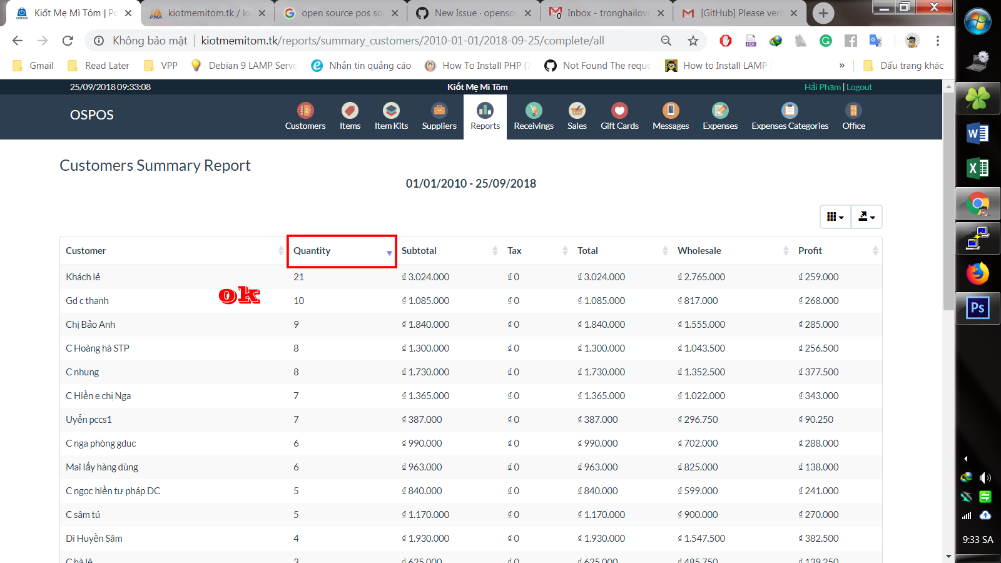Open Chrome's three-dot menu
The width and height of the screenshot is (1001, 563).
pyautogui.click(x=937, y=41)
